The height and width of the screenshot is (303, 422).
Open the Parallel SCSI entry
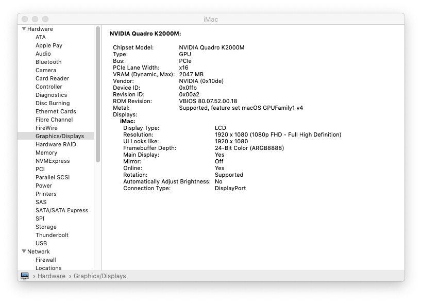53,178
